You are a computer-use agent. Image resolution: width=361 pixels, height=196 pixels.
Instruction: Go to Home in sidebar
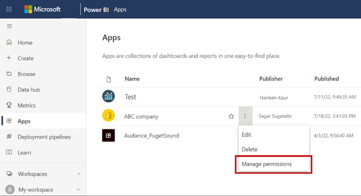(25, 43)
